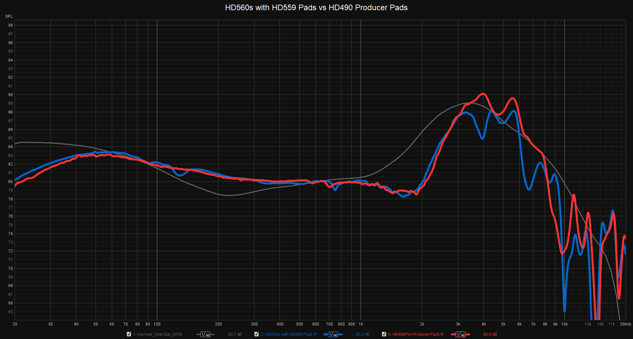Click the 90 dB SPL axis label
This screenshot has height=339, width=633.
point(11,95)
